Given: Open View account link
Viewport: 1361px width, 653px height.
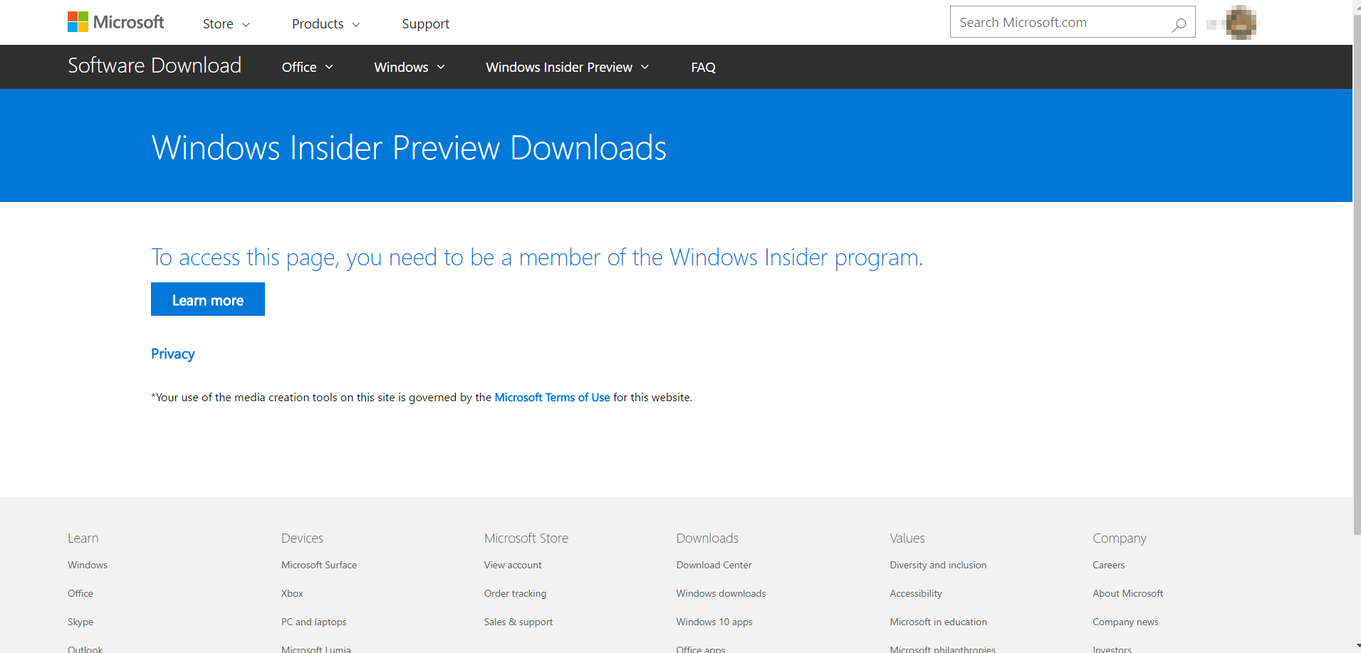Looking at the screenshot, I should click(513, 565).
